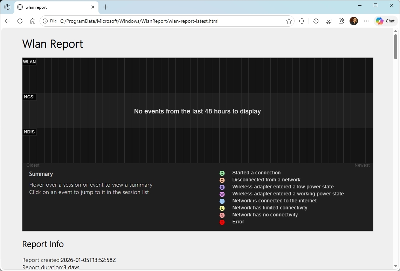Maximize the browser window
This screenshot has width=400, height=271.
[x=375, y=5]
